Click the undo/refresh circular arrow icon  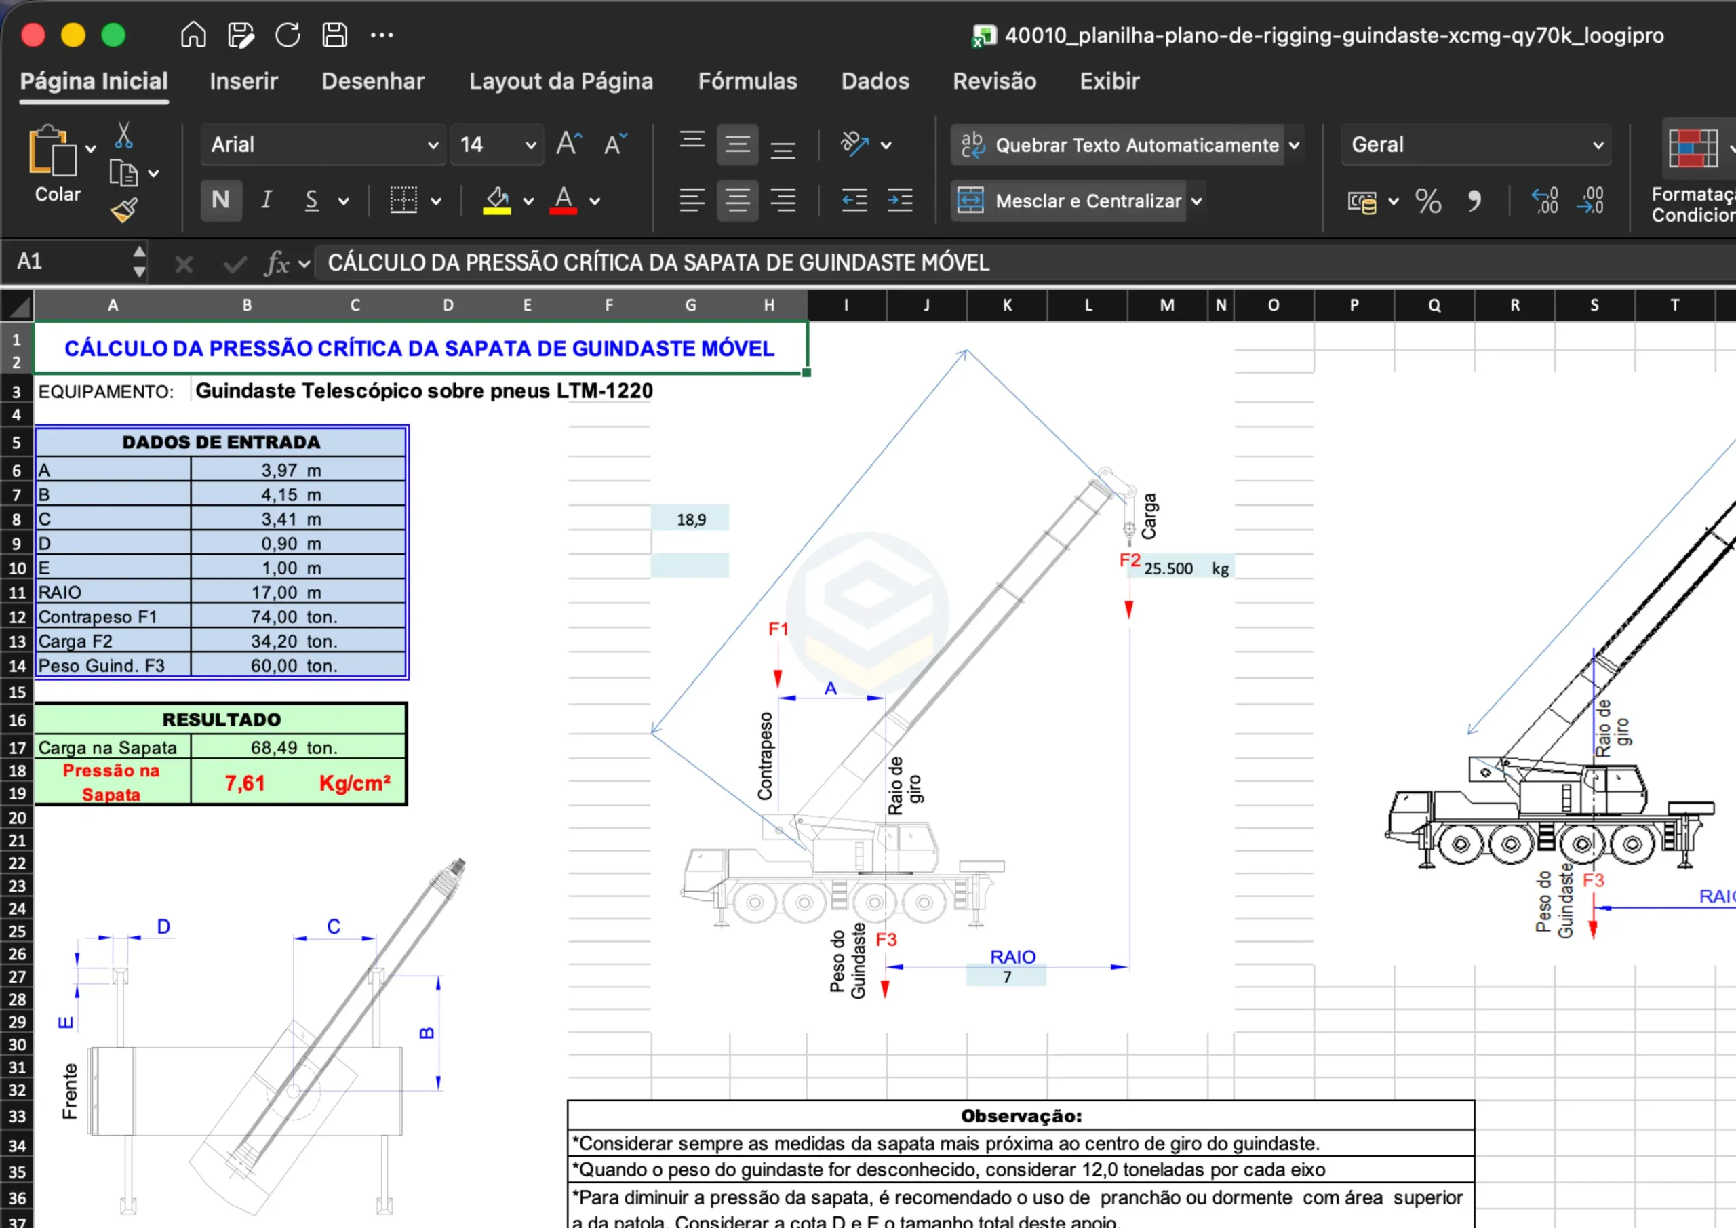(x=288, y=35)
